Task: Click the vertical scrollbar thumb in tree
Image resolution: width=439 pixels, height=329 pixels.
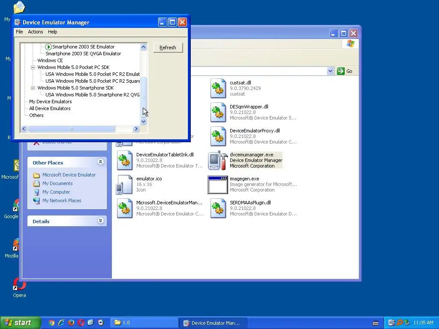Action: pyautogui.click(x=143, y=97)
